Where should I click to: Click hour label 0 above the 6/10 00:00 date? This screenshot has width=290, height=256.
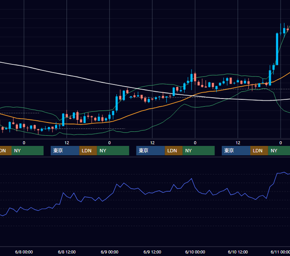(195, 143)
